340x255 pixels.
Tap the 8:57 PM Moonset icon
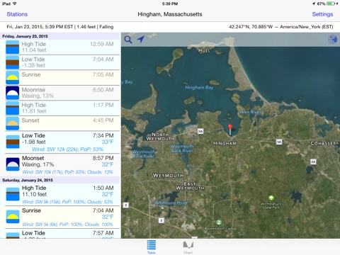click(13, 164)
